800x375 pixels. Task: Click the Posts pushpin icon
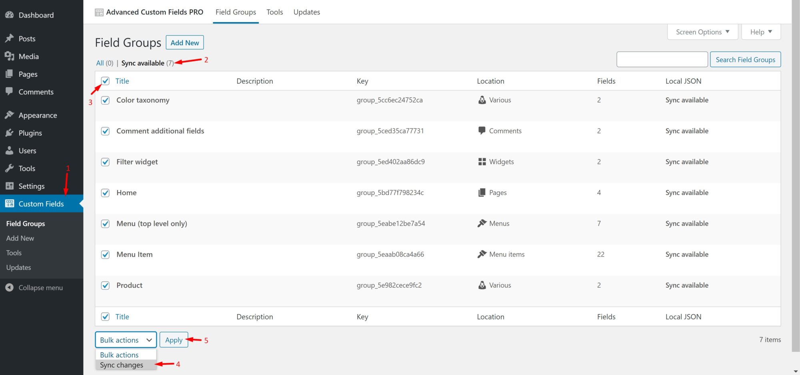pos(10,38)
